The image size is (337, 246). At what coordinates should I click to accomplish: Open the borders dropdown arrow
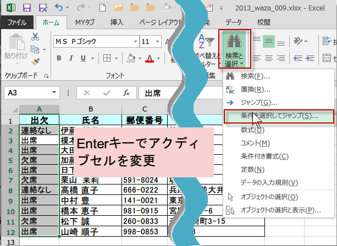tap(117, 58)
